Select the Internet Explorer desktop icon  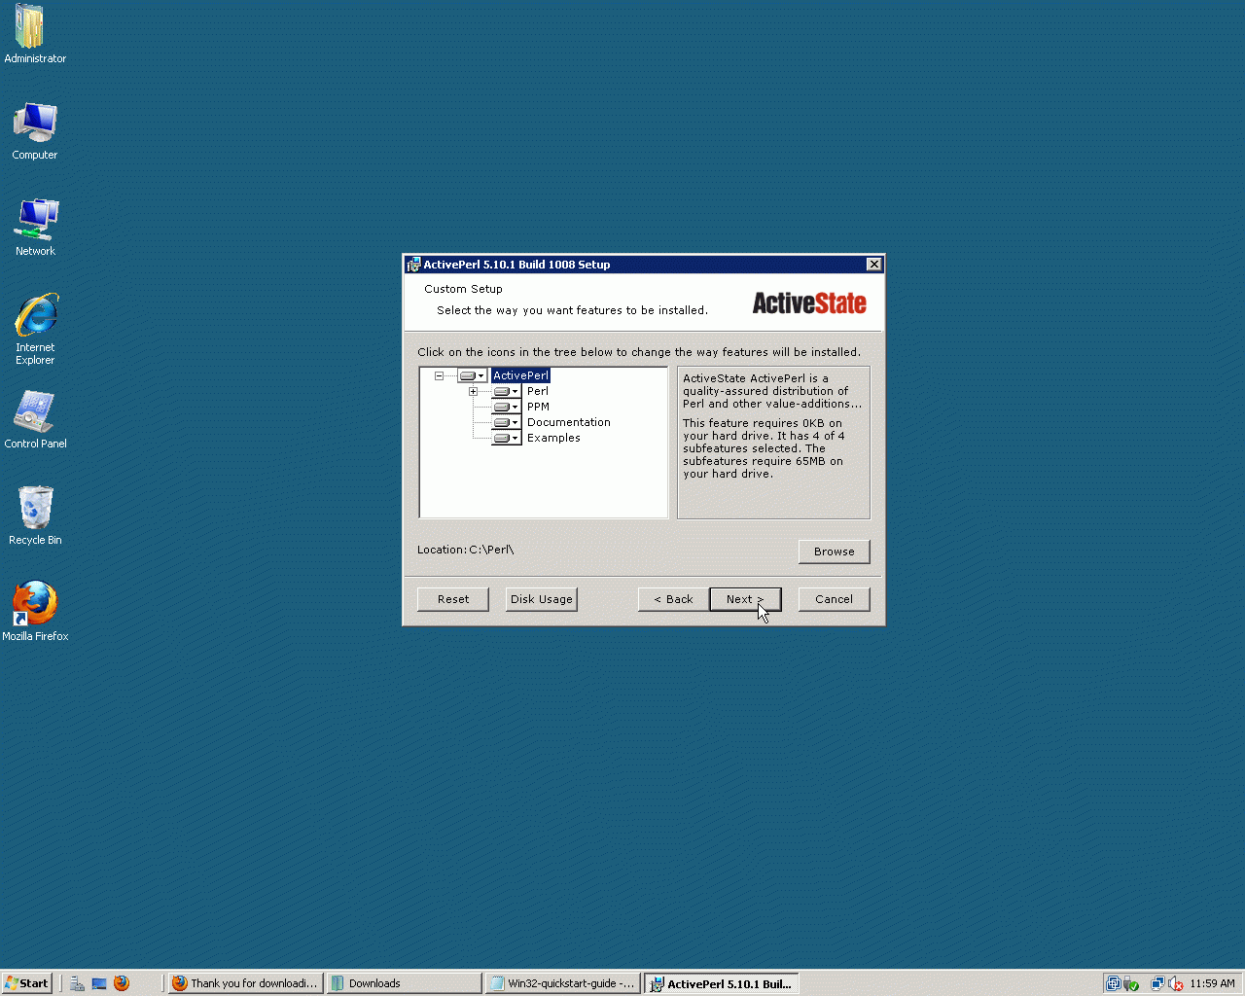[x=35, y=328]
